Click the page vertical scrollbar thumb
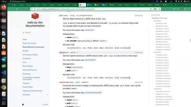This screenshot has width=191, height=107. (x=190, y=40)
